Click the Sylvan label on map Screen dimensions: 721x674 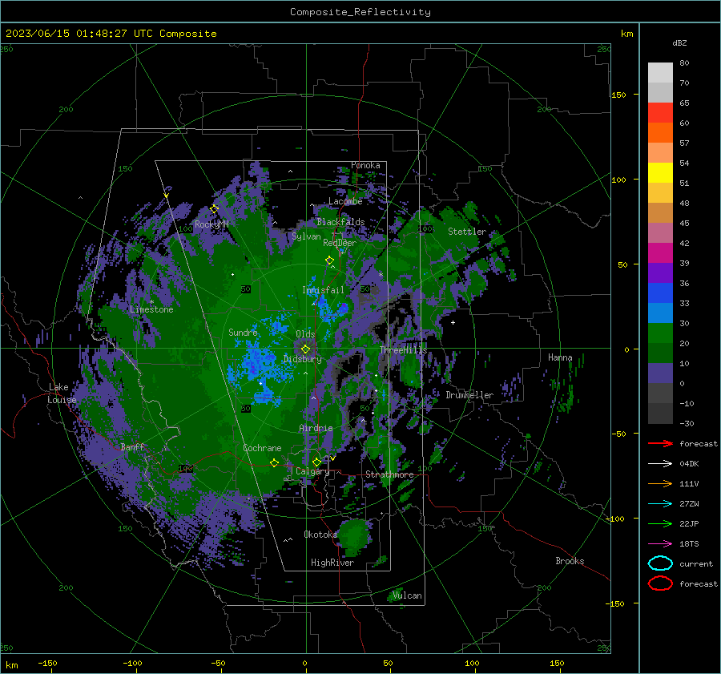[306, 237]
